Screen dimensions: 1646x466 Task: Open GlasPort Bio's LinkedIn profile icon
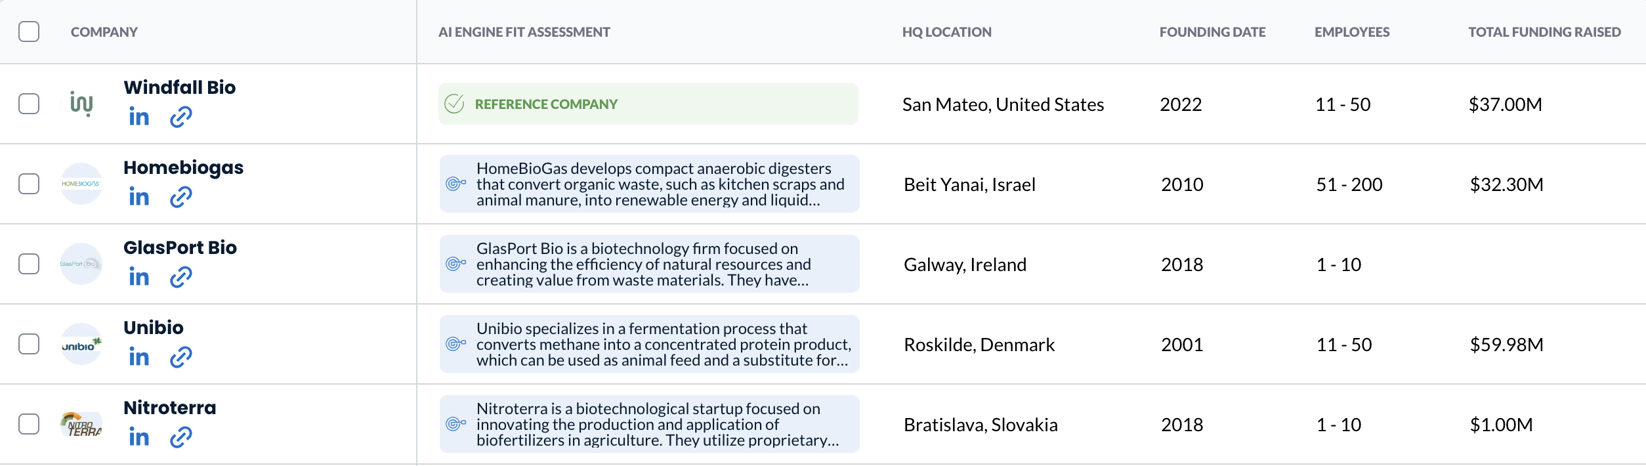139,277
